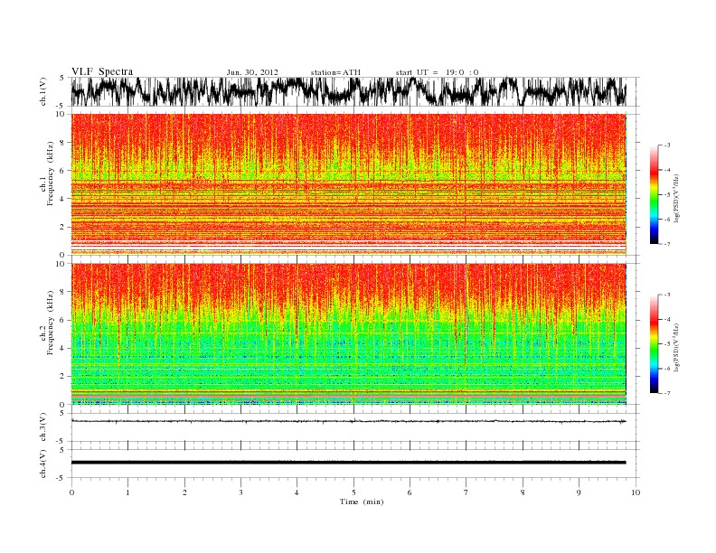The image size is (716, 553).
Task: Click the "ch.1(V)" waveform axis label
Action: click(x=43, y=92)
